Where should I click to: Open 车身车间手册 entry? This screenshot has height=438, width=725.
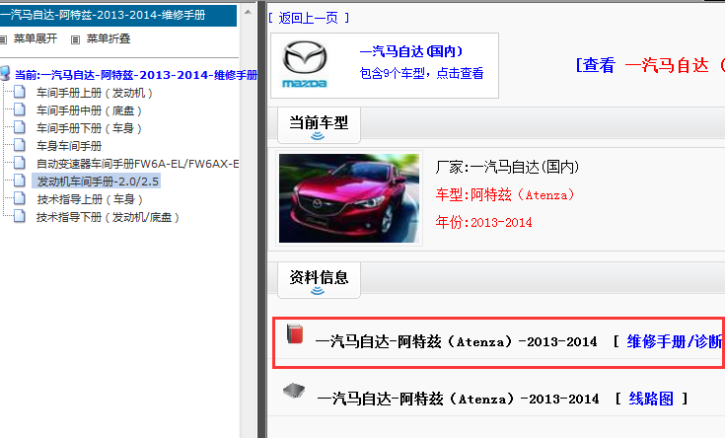(69, 146)
